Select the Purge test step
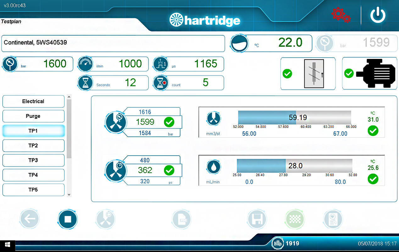This screenshot has width=399, height=252. pos(33,116)
